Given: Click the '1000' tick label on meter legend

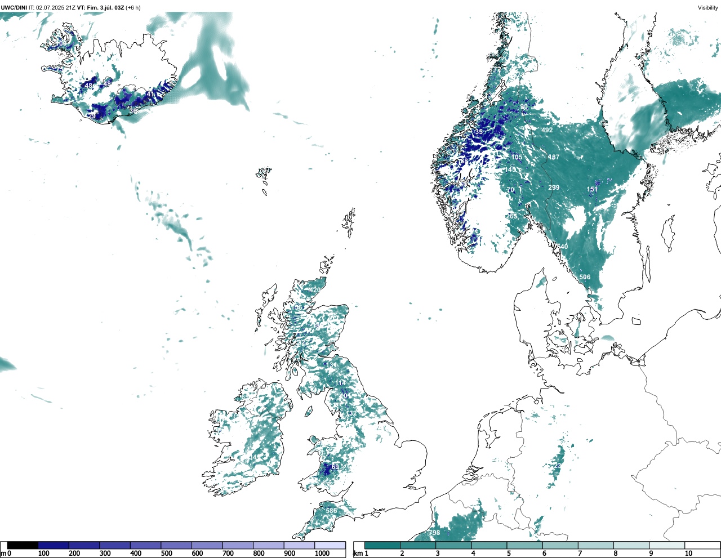Looking at the screenshot, I should [x=322, y=553].
